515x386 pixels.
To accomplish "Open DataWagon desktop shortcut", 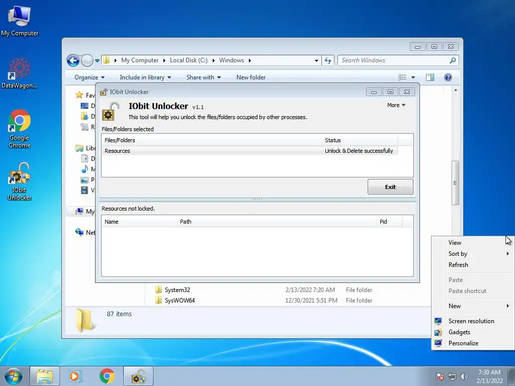I will coord(20,73).
